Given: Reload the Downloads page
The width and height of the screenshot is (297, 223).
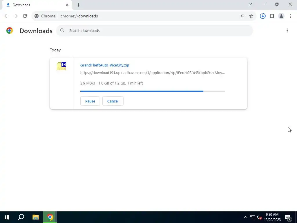Looking at the screenshot, I should (25, 16).
